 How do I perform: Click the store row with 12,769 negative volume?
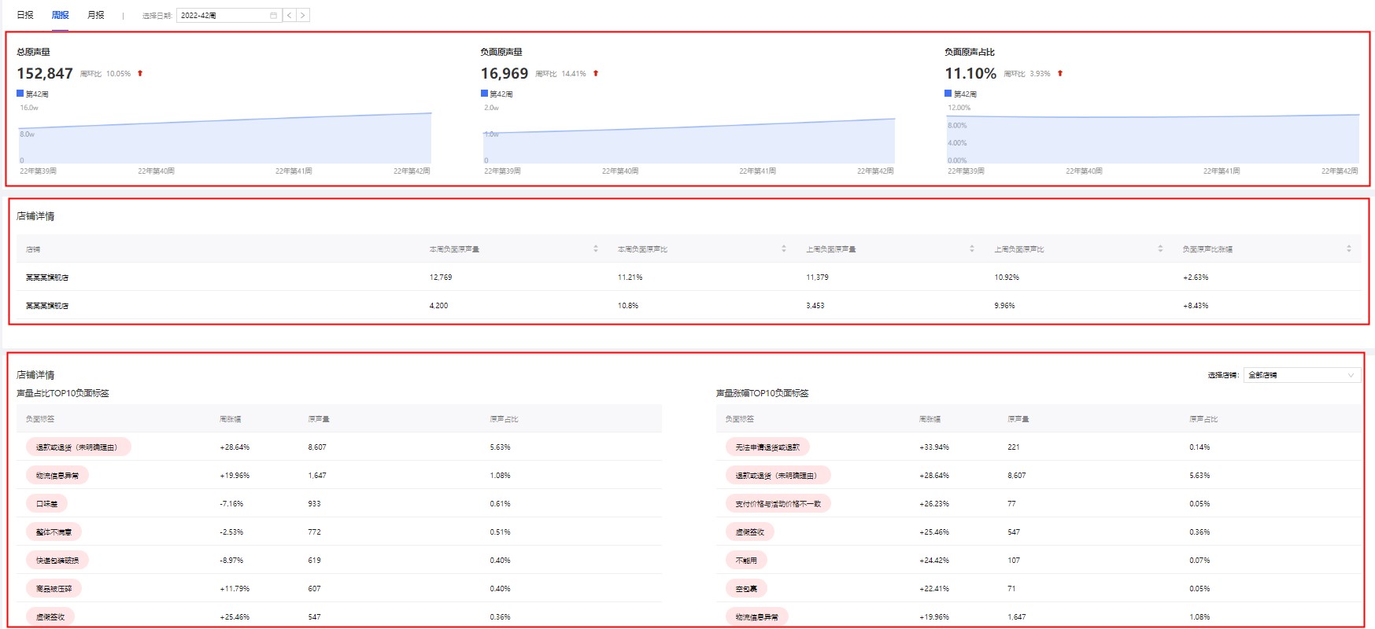(x=689, y=277)
